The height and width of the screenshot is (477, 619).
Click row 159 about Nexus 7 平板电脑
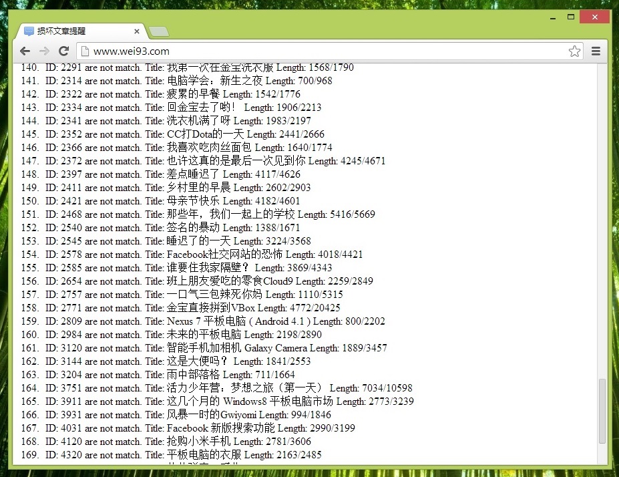[203, 321]
